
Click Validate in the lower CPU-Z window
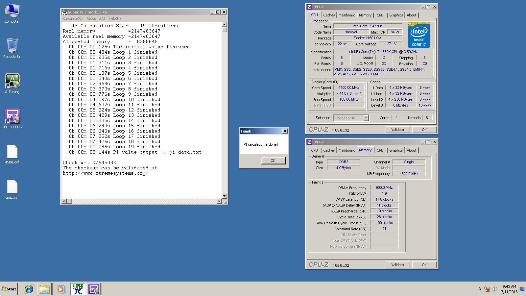tap(397, 265)
